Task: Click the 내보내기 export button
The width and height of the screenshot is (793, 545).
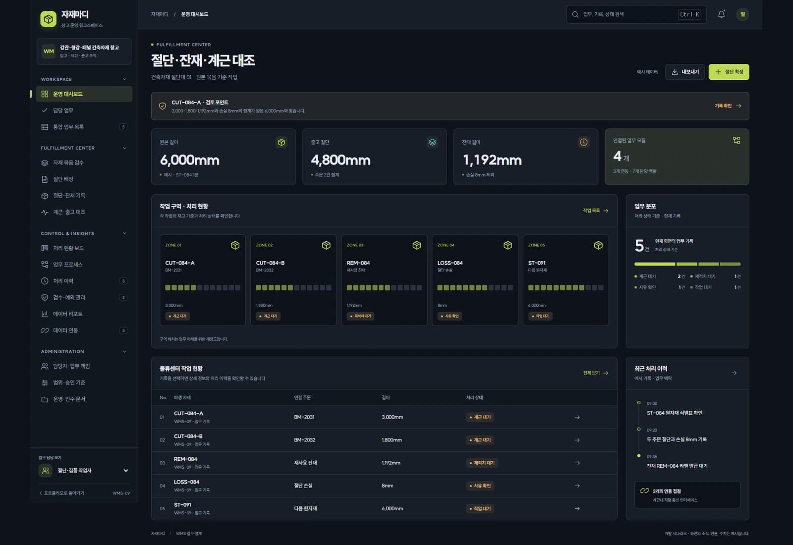Action: [685, 72]
